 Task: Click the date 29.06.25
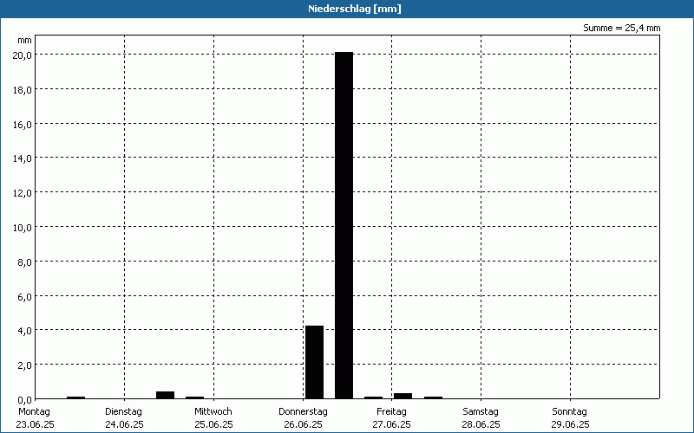(570, 424)
